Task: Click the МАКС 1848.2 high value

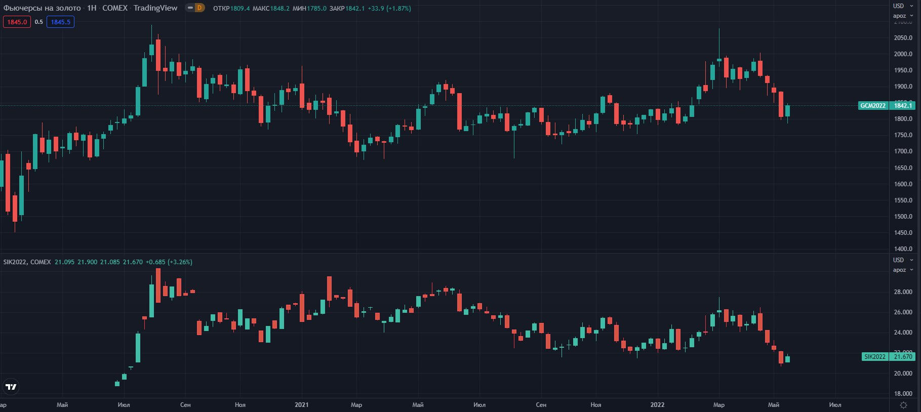Action: pos(271,9)
